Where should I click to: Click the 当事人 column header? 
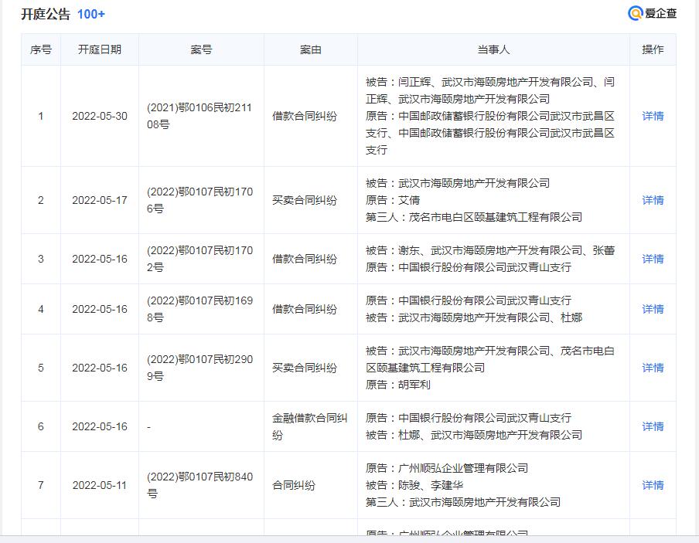tap(493, 49)
